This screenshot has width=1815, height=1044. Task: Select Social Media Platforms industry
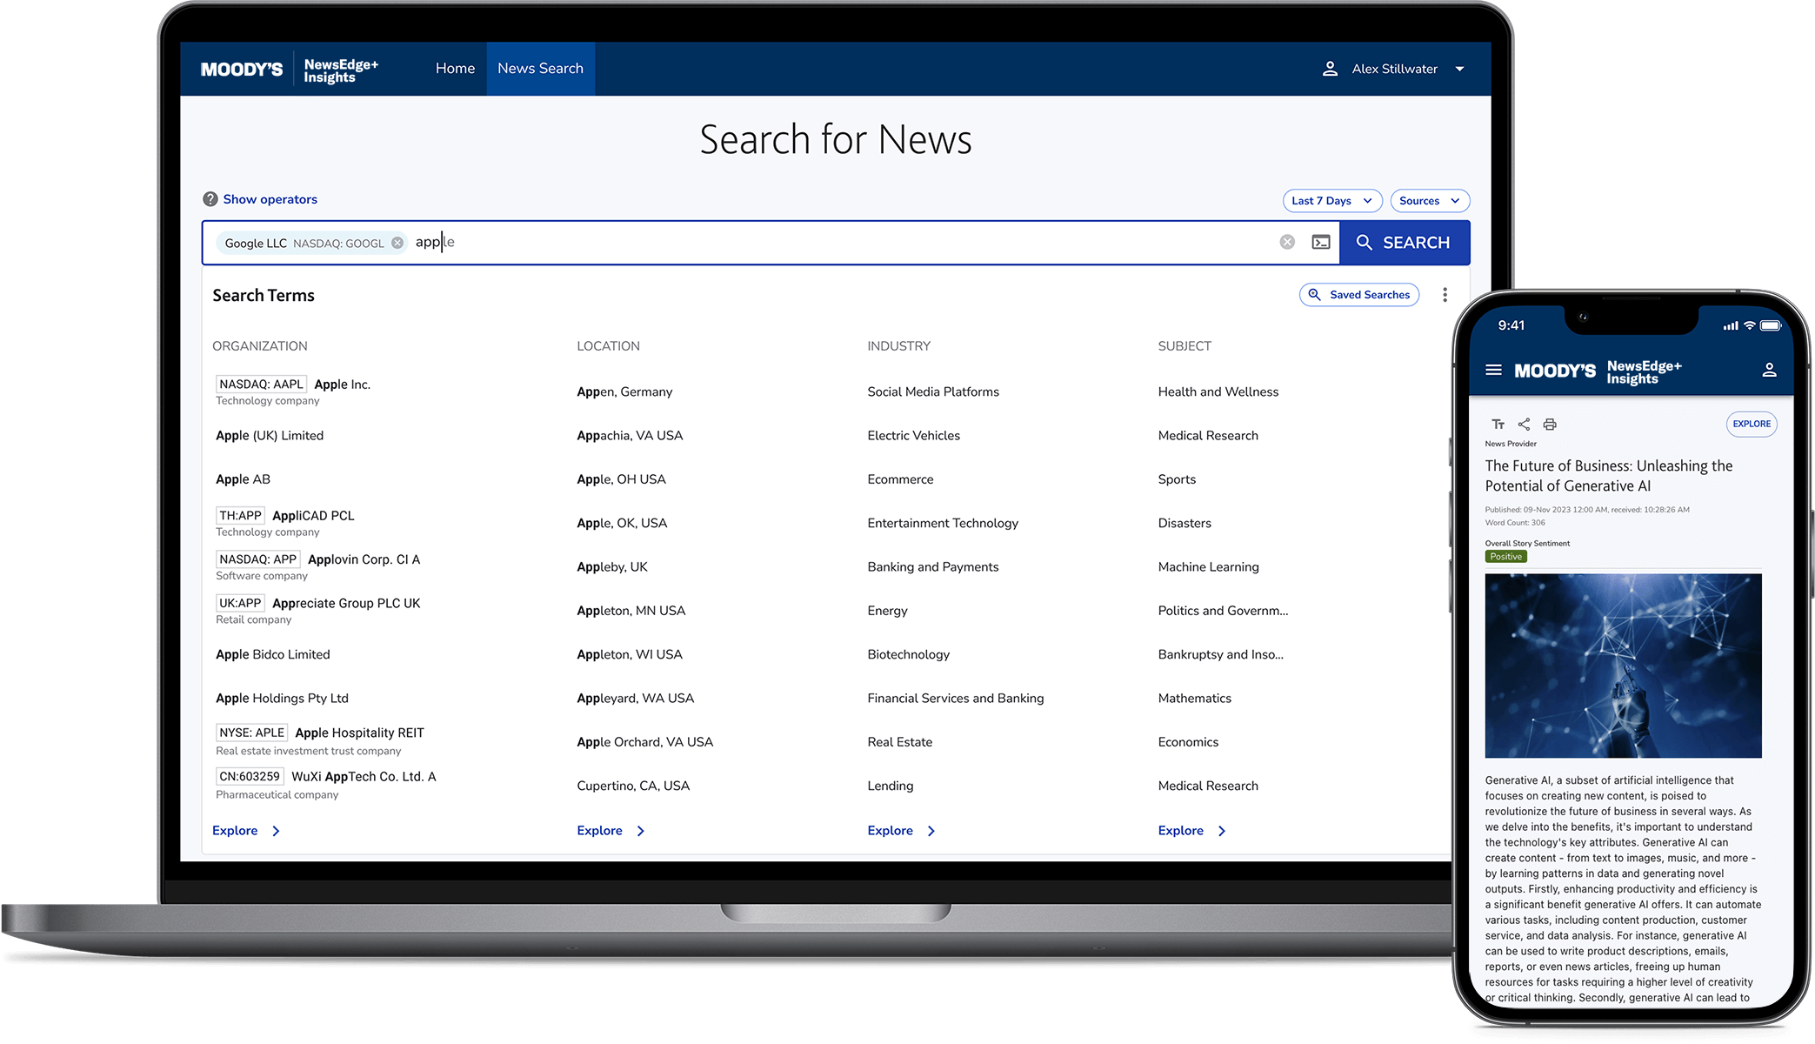[933, 392]
